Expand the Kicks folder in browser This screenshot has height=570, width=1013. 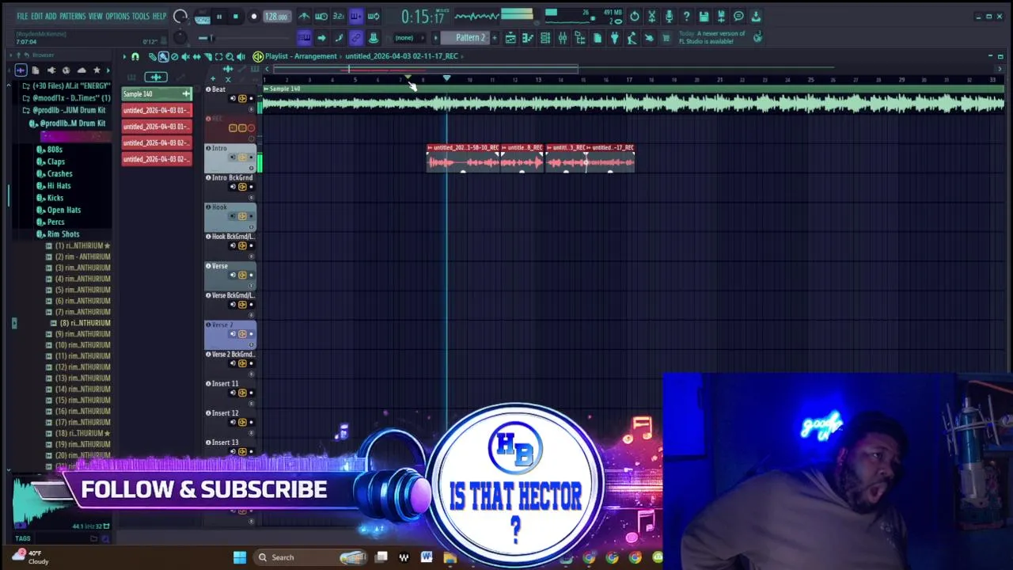[x=55, y=198]
